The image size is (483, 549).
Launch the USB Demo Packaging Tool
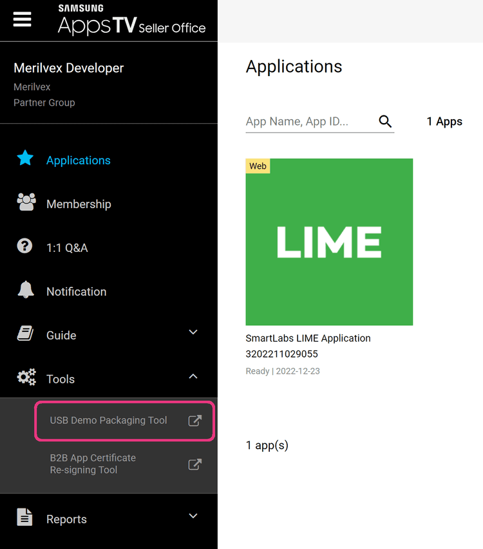108,420
